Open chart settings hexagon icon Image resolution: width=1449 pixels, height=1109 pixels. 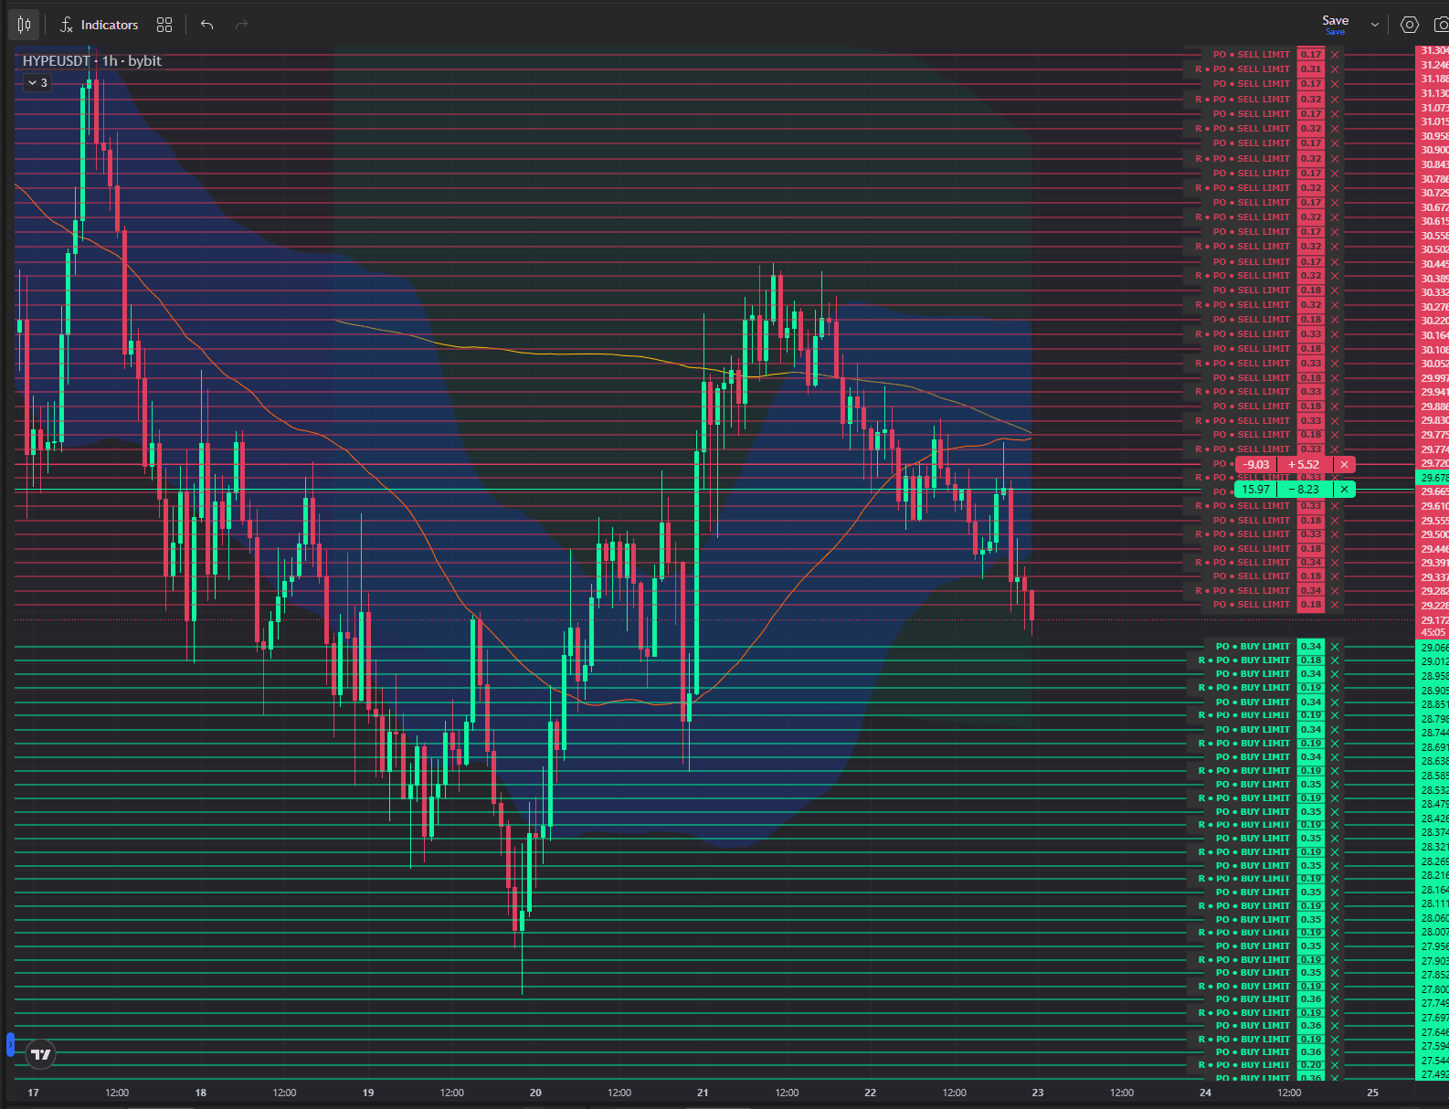[1410, 25]
